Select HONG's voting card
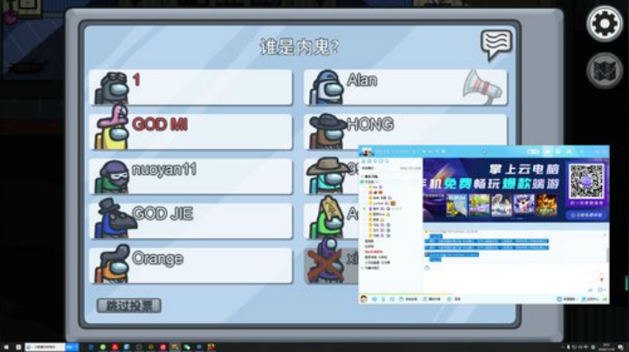 [405, 130]
